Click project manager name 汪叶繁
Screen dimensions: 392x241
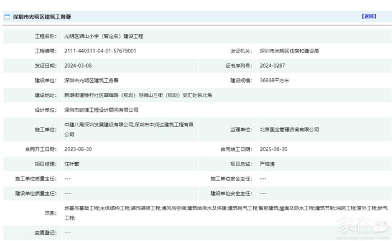click(x=73, y=164)
